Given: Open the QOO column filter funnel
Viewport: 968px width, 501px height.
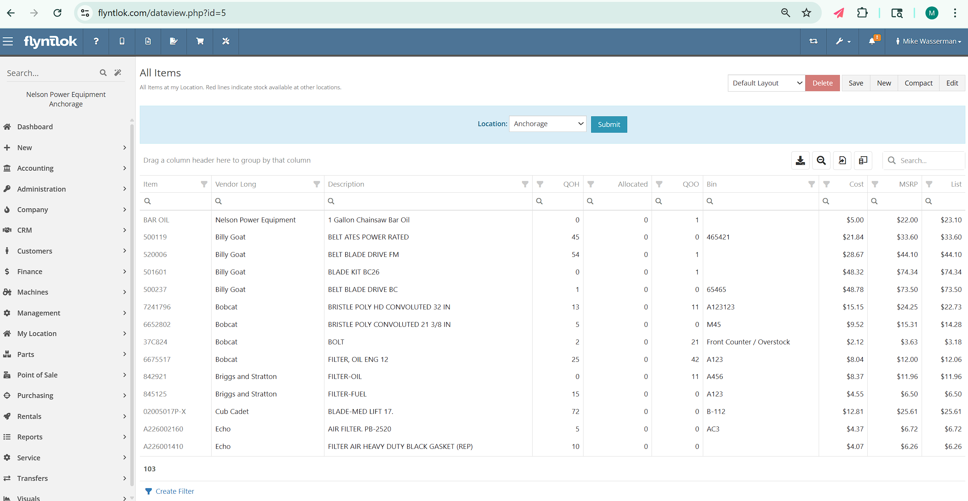Looking at the screenshot, I should [x=659, y=184].
